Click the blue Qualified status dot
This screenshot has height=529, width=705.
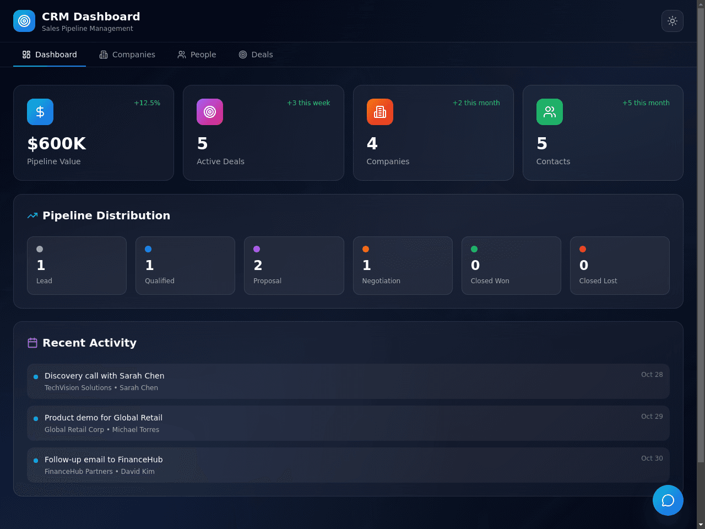coord(148,249)
